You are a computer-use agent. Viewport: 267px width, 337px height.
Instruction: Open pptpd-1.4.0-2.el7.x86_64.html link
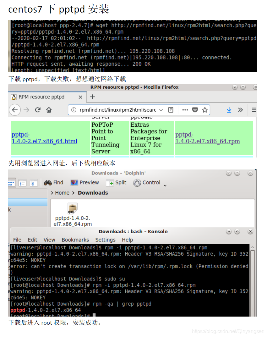click(45, 138)
